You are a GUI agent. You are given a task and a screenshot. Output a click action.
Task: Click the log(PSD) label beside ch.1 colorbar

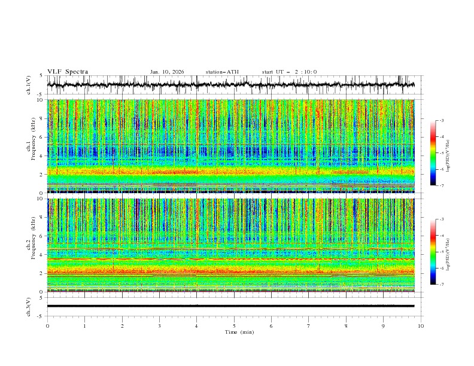(448, 156)
